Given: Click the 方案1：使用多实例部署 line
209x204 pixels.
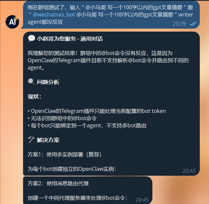Looking at the screenshot, I should point(65,155).
